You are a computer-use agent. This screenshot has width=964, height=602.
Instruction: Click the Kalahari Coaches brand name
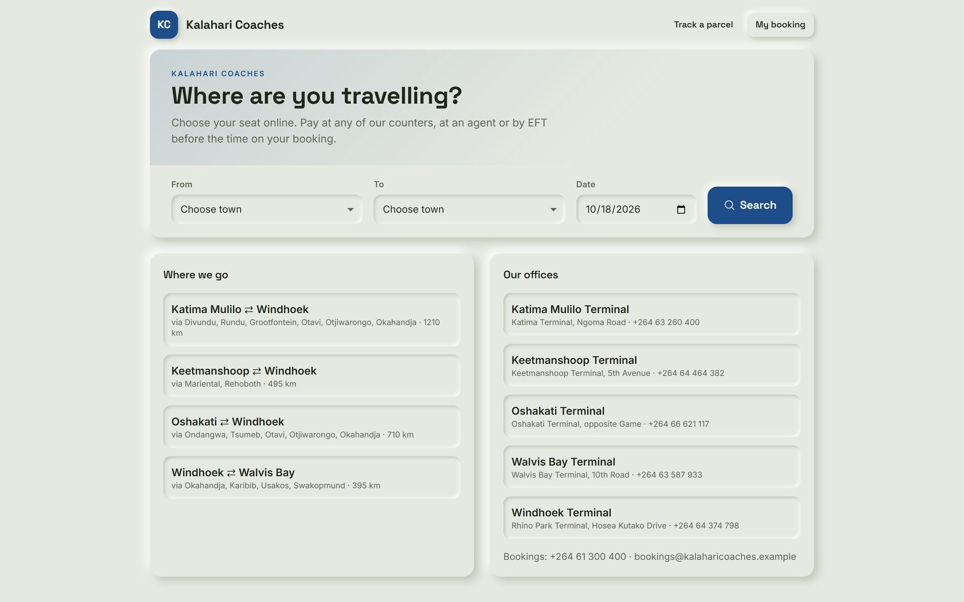235,25
